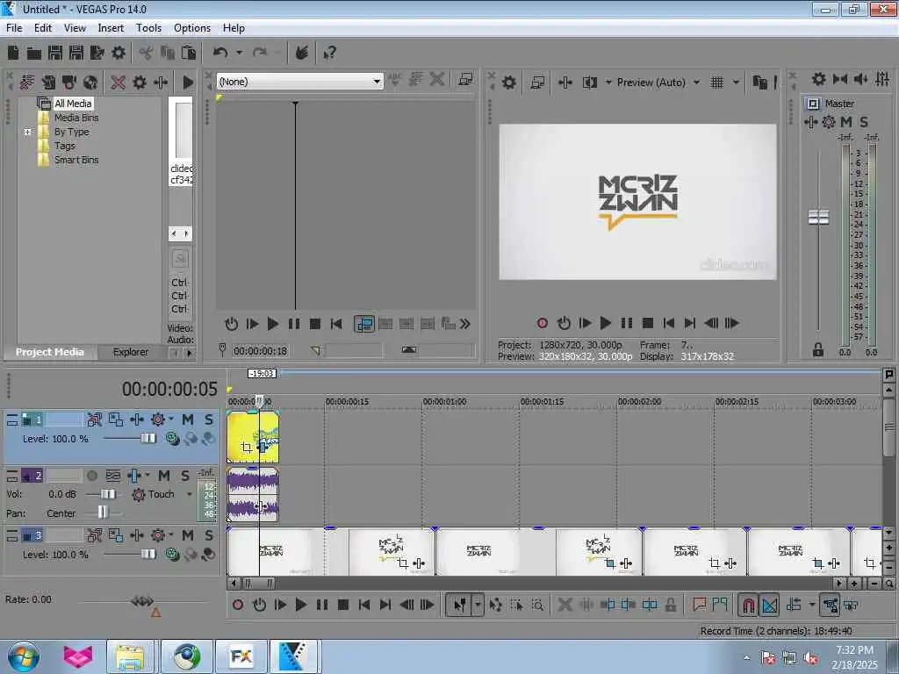Click Dim Output speaker icon
Viewport: 899px width, 674px height.
[x=861, y=79]
